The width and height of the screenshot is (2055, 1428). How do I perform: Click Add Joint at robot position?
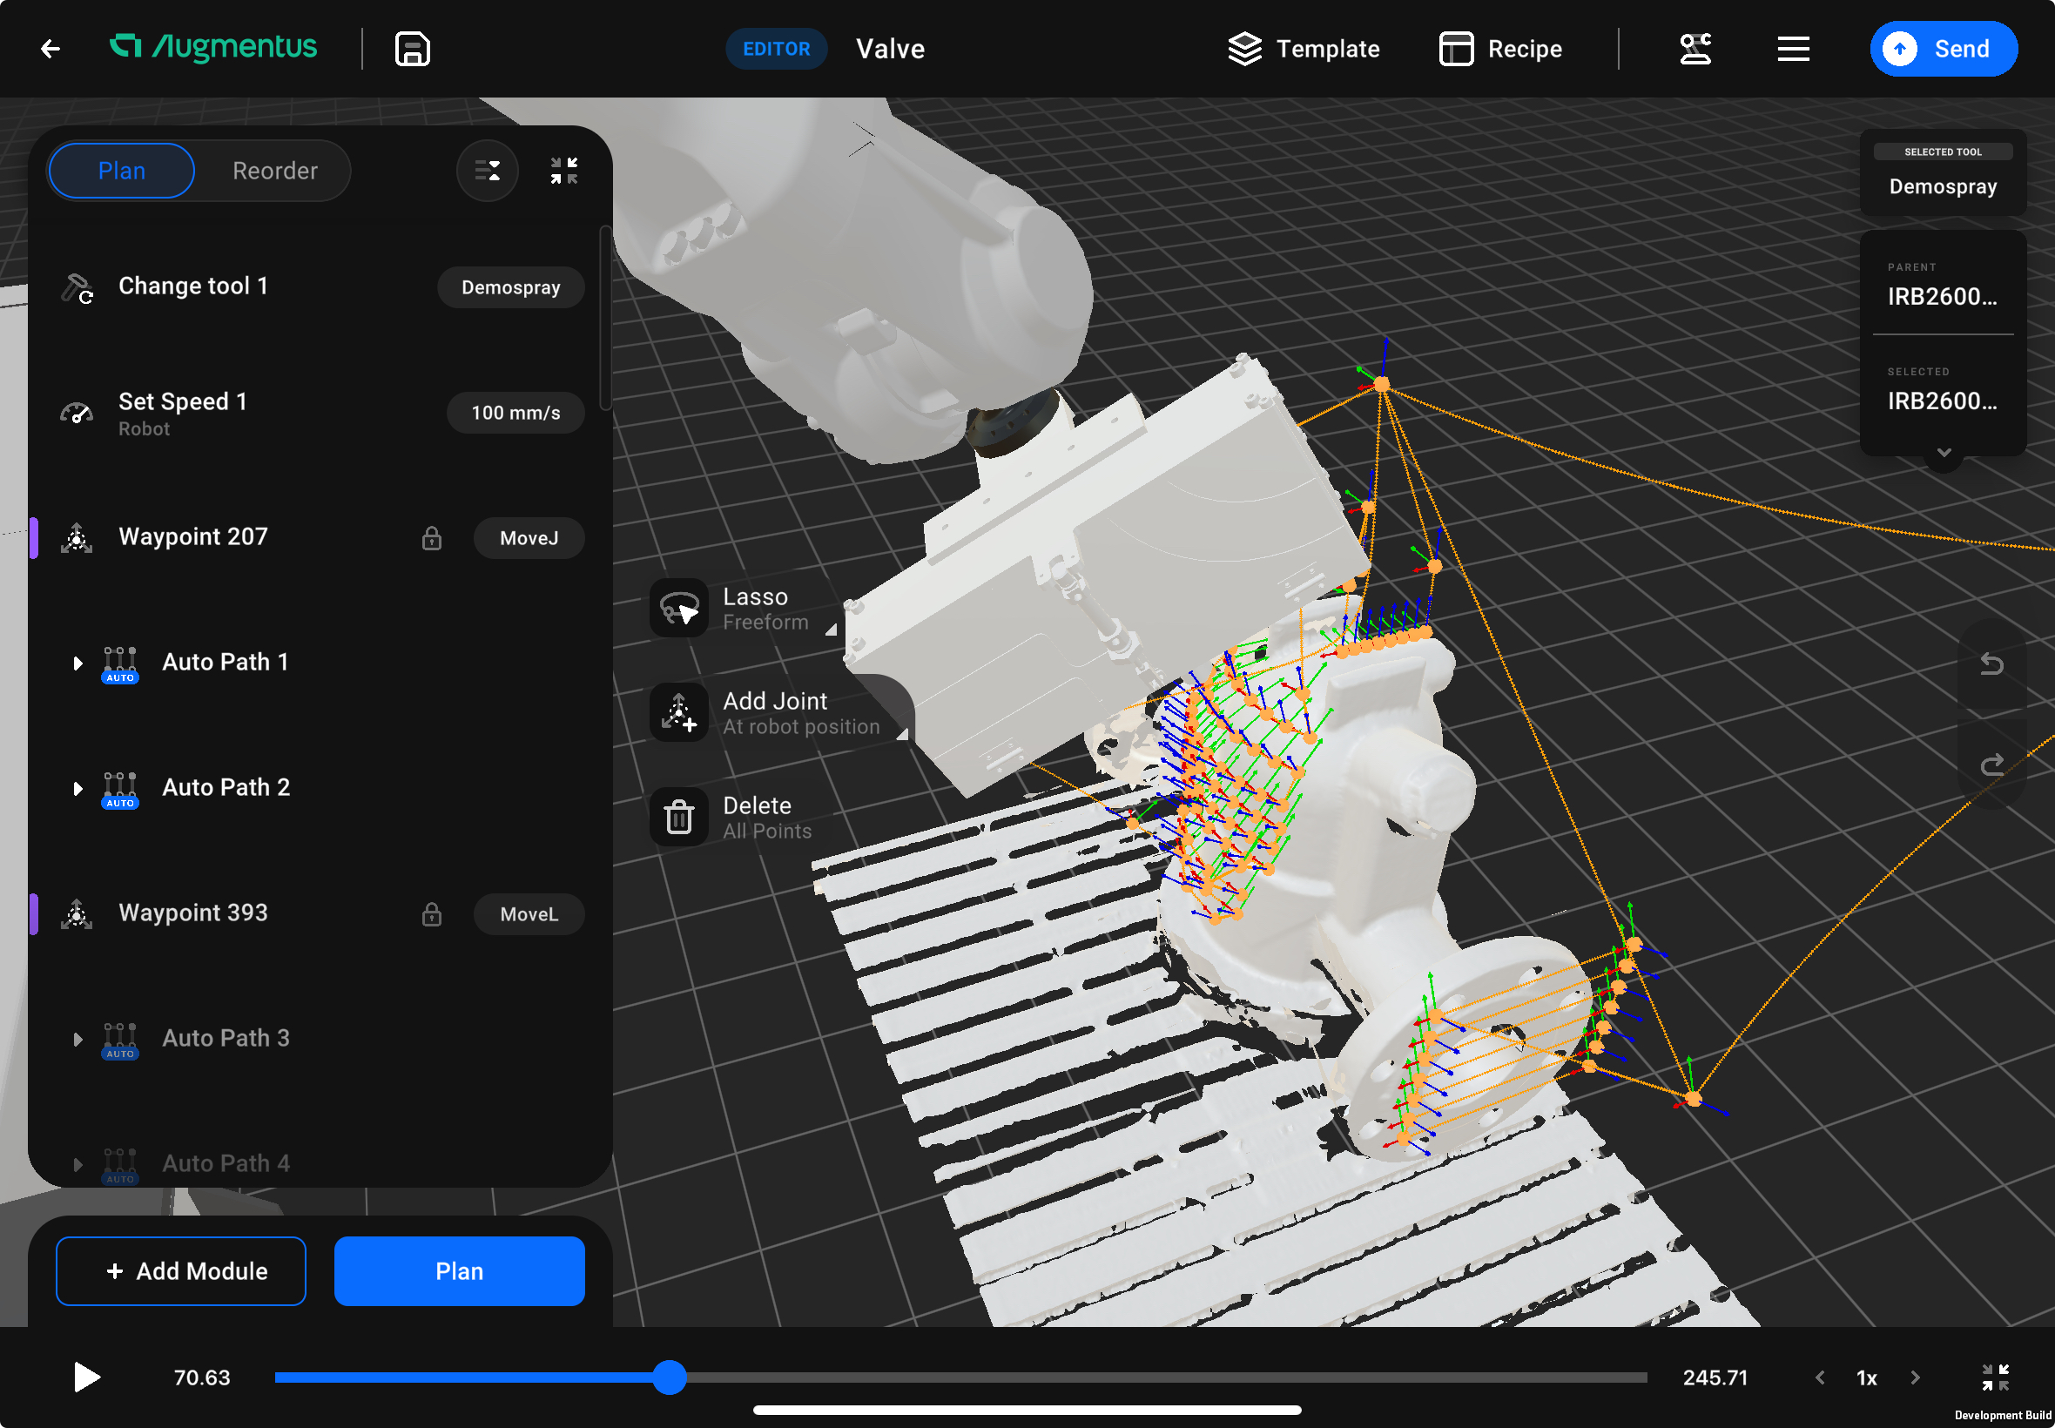pos(679,712)
